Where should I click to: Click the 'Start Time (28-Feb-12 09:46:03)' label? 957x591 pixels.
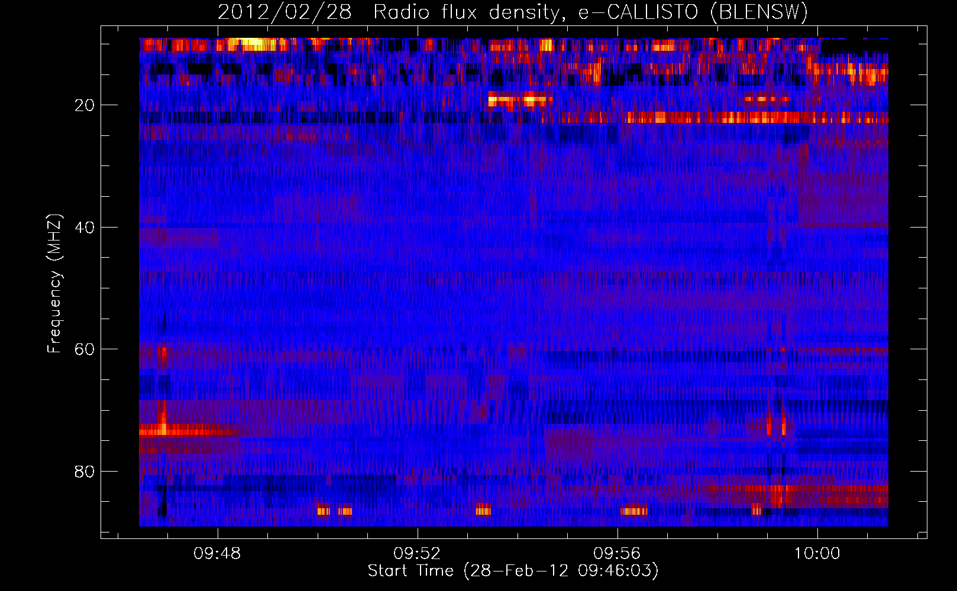click(x=513, y=571)
